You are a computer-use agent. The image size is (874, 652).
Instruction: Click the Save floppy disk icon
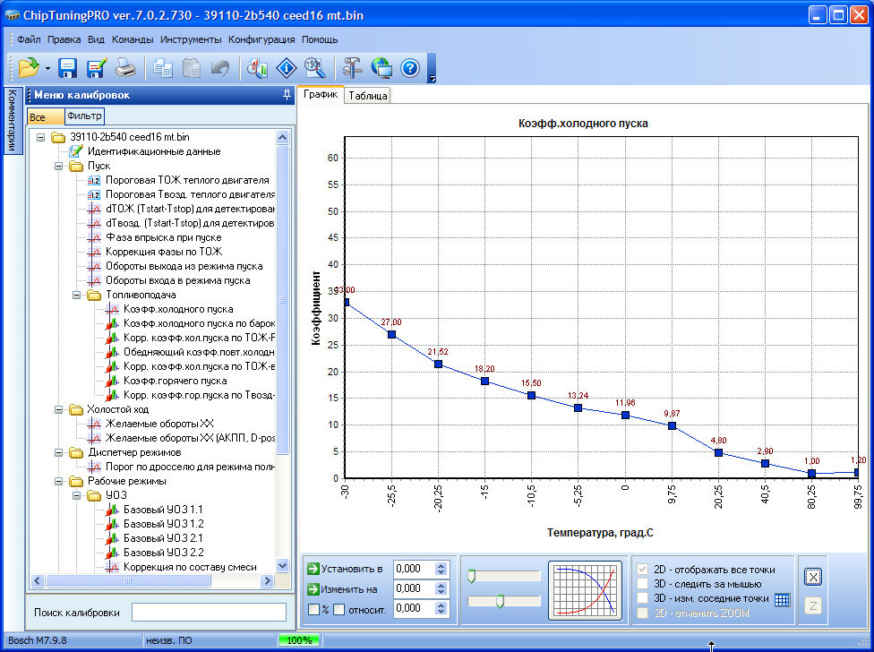coord(68,68)
